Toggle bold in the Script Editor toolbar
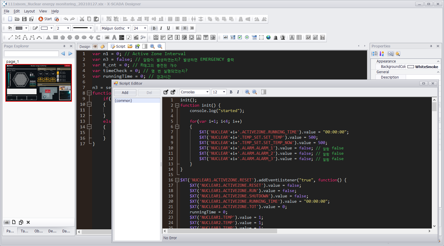The width and height of the screenshot is (444, 246). pyautogui.click(x=231, y=92)
